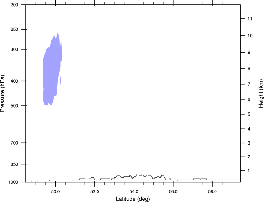Click the 700 pressure tick label
The image size is (264, 202).
pyautogui.click(x=14, y=143)
